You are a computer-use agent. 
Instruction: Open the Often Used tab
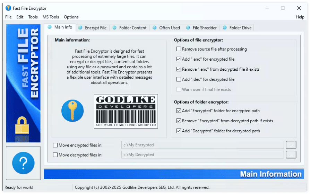click(x=166, y=28)
